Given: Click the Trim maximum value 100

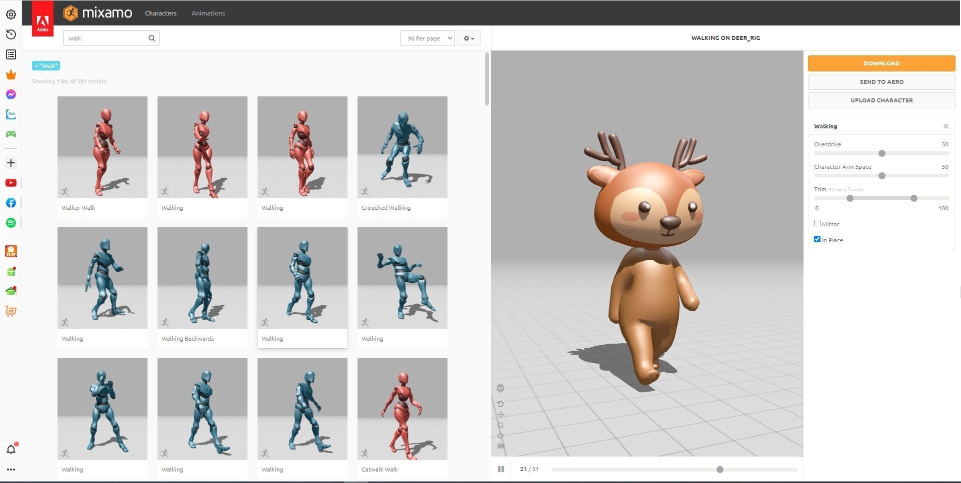Looking at the screenshot, I should [x=943, y=208].
